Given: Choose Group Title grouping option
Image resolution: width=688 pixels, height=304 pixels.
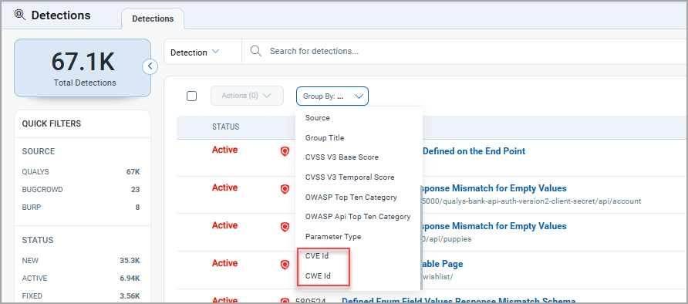Looking at the screenshot, I should [325, 138].
